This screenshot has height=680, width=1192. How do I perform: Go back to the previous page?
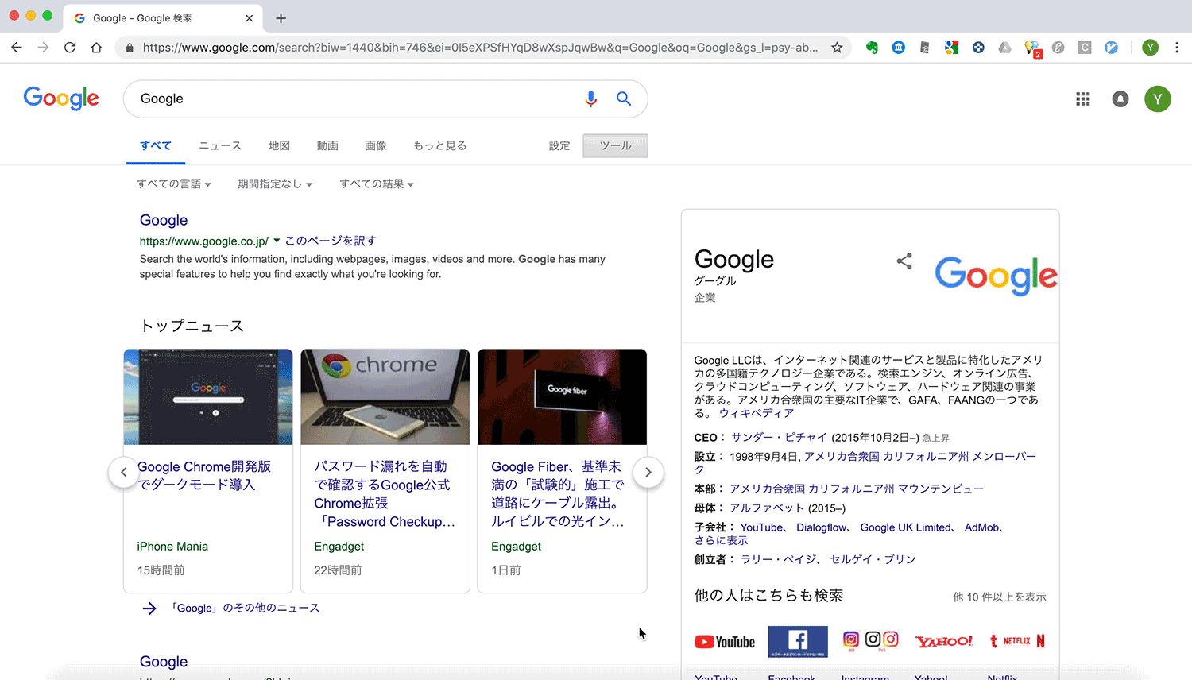coord(17,48)
